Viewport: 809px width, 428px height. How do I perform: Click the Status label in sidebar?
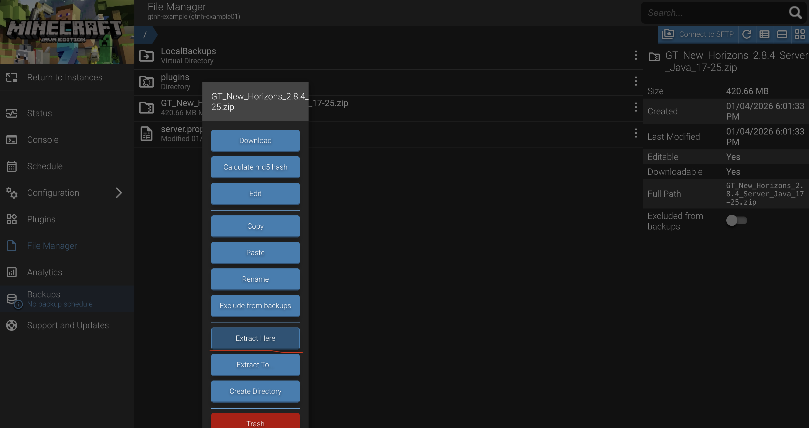40,113
